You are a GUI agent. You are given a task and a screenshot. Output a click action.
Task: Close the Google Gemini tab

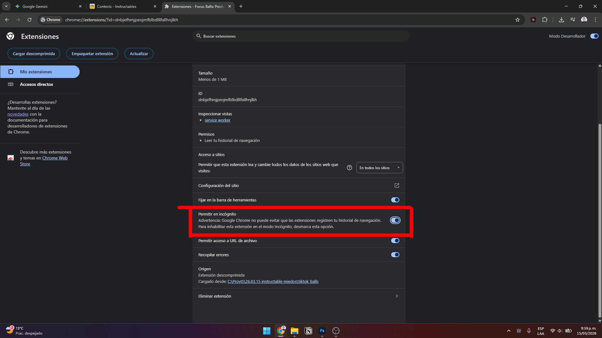coord(80,6)
